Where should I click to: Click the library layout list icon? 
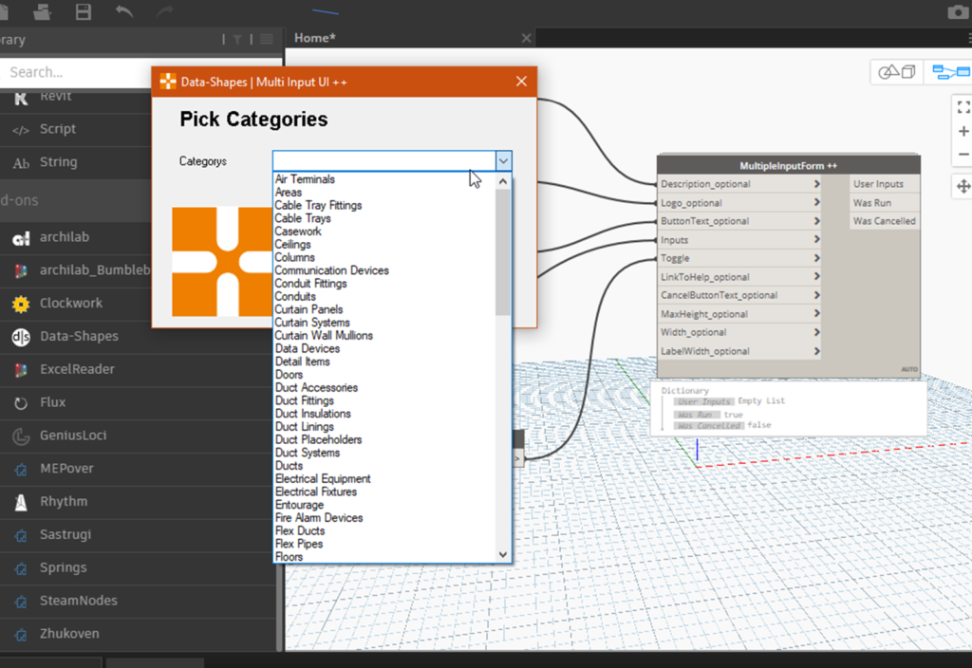[x=267, y=39]
